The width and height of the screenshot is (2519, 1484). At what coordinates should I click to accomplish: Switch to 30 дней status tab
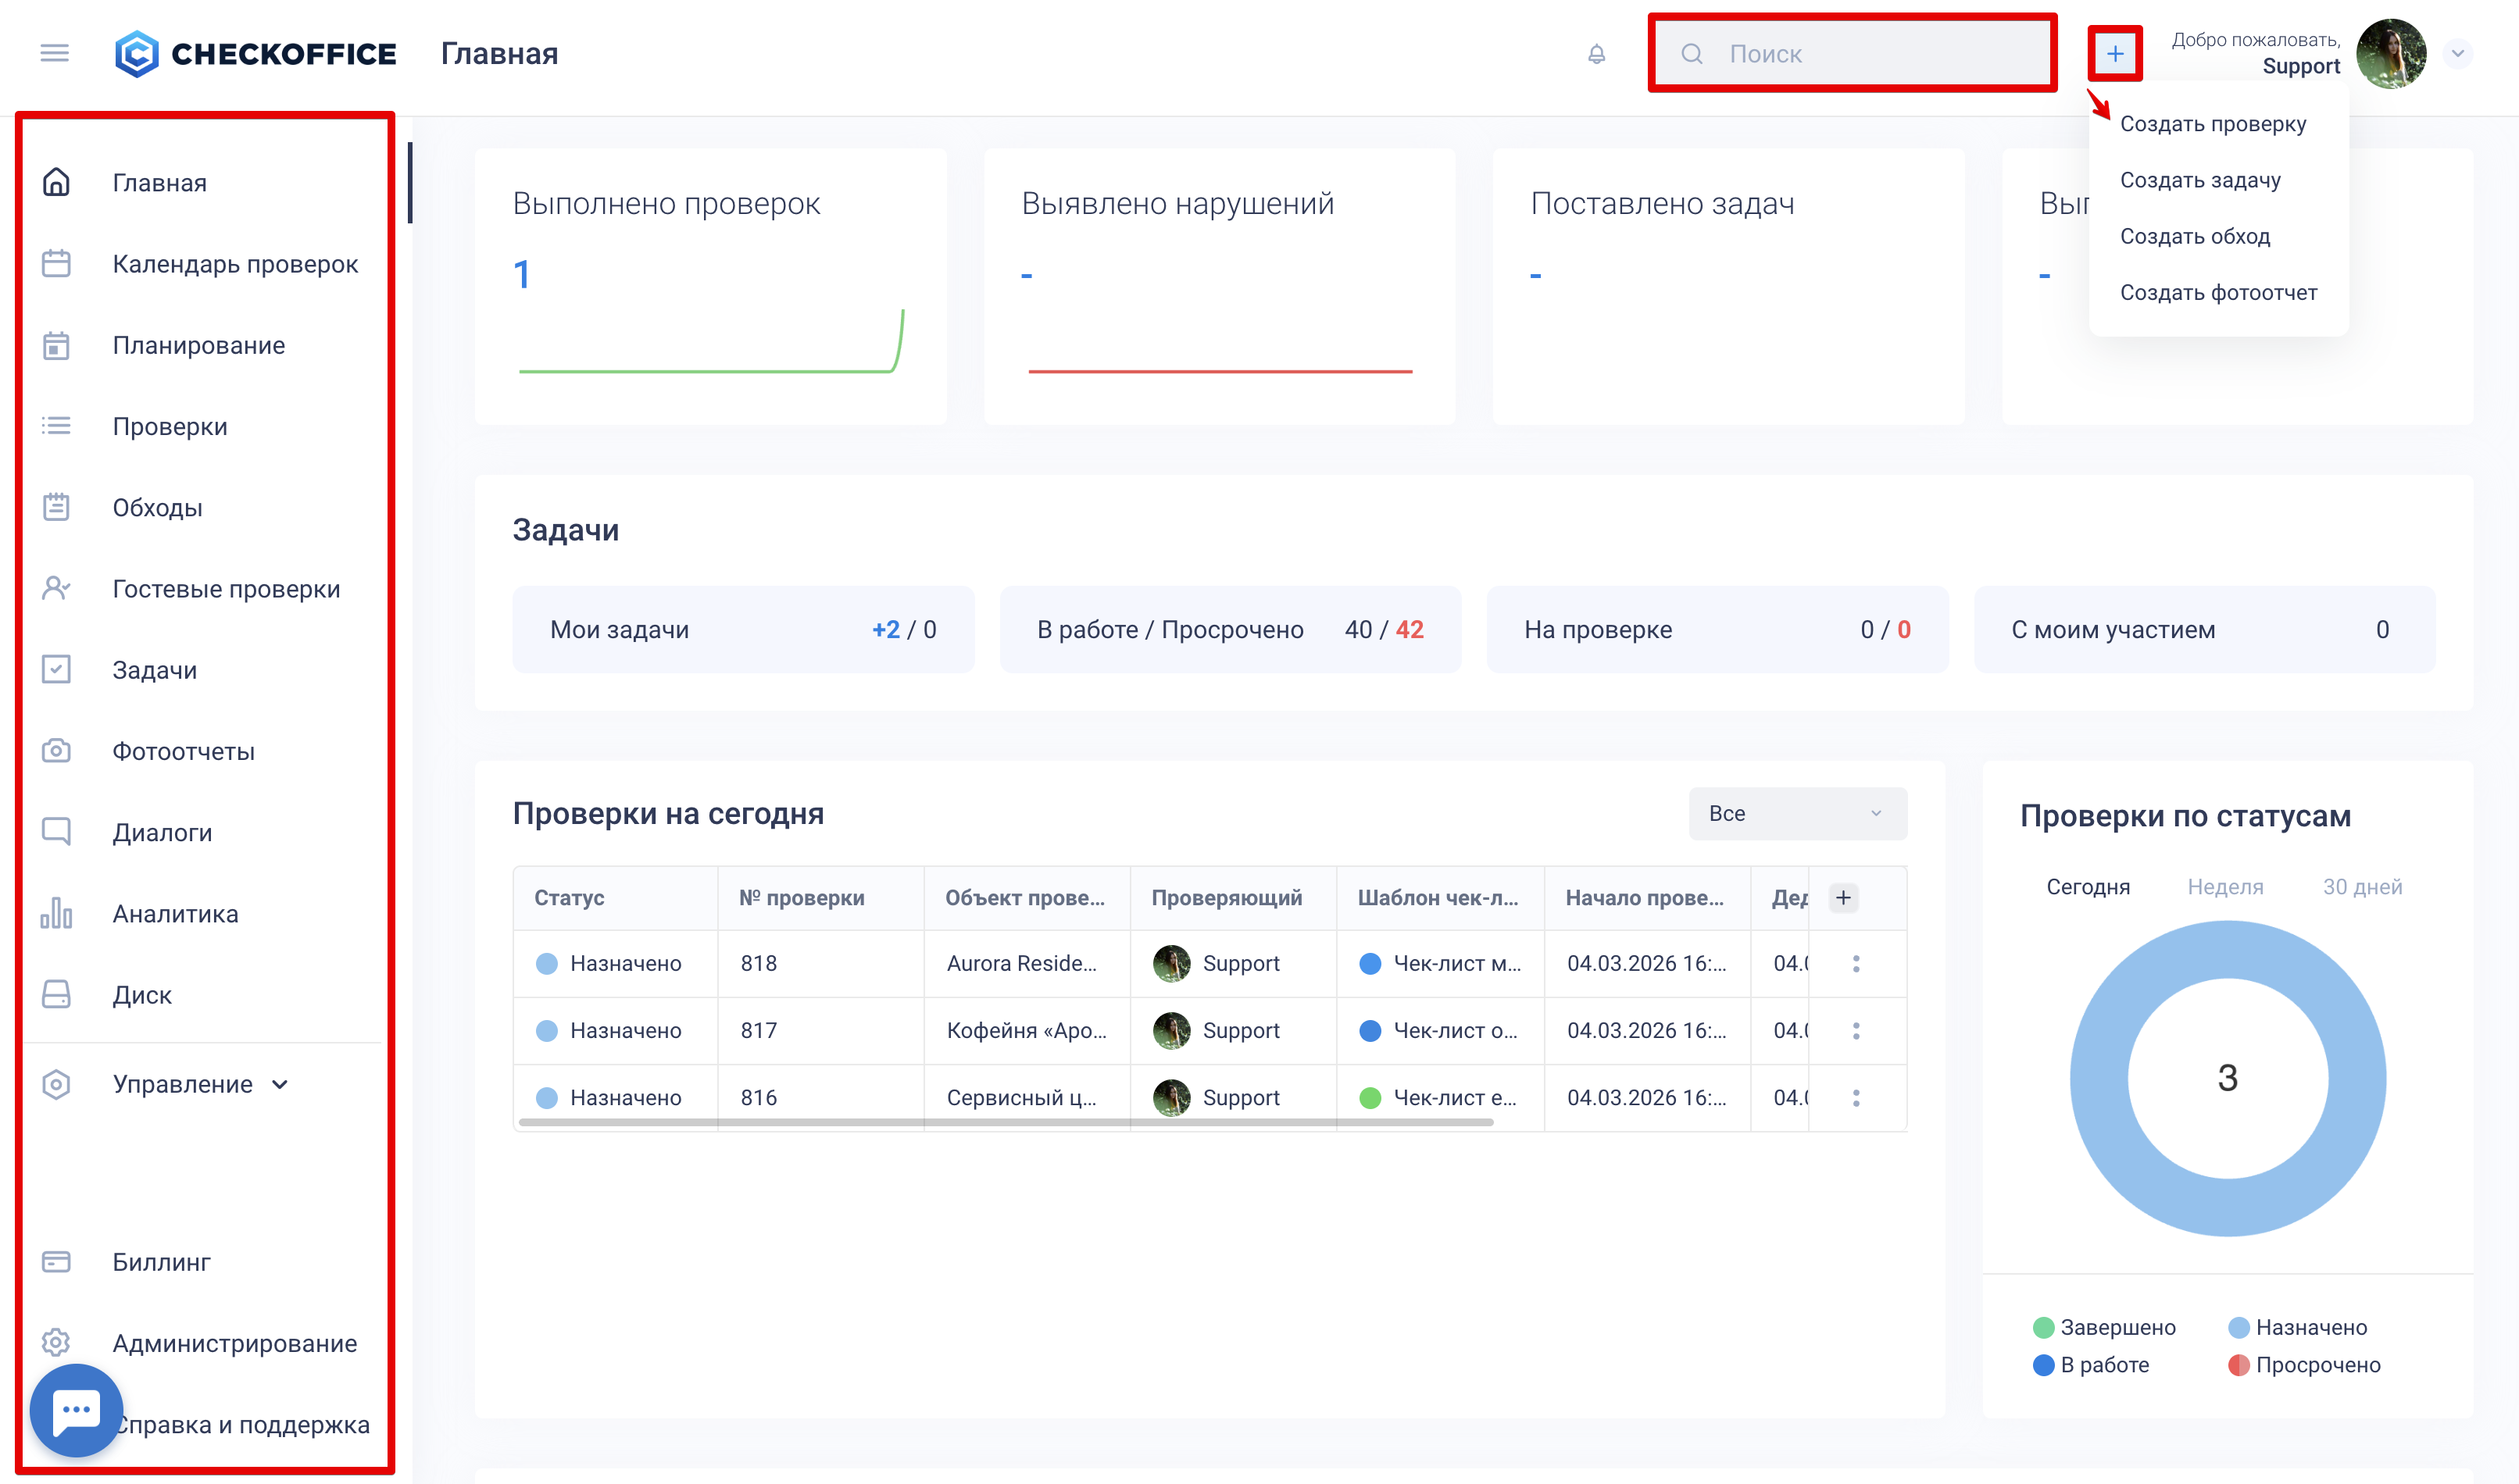click(x=2361, y=887)
